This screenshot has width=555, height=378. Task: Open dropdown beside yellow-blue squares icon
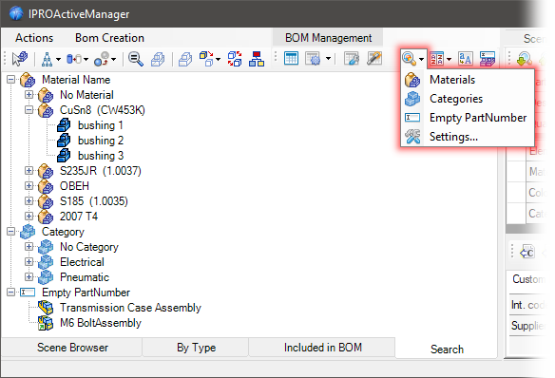pyautogui.click(x=218, y=59)
